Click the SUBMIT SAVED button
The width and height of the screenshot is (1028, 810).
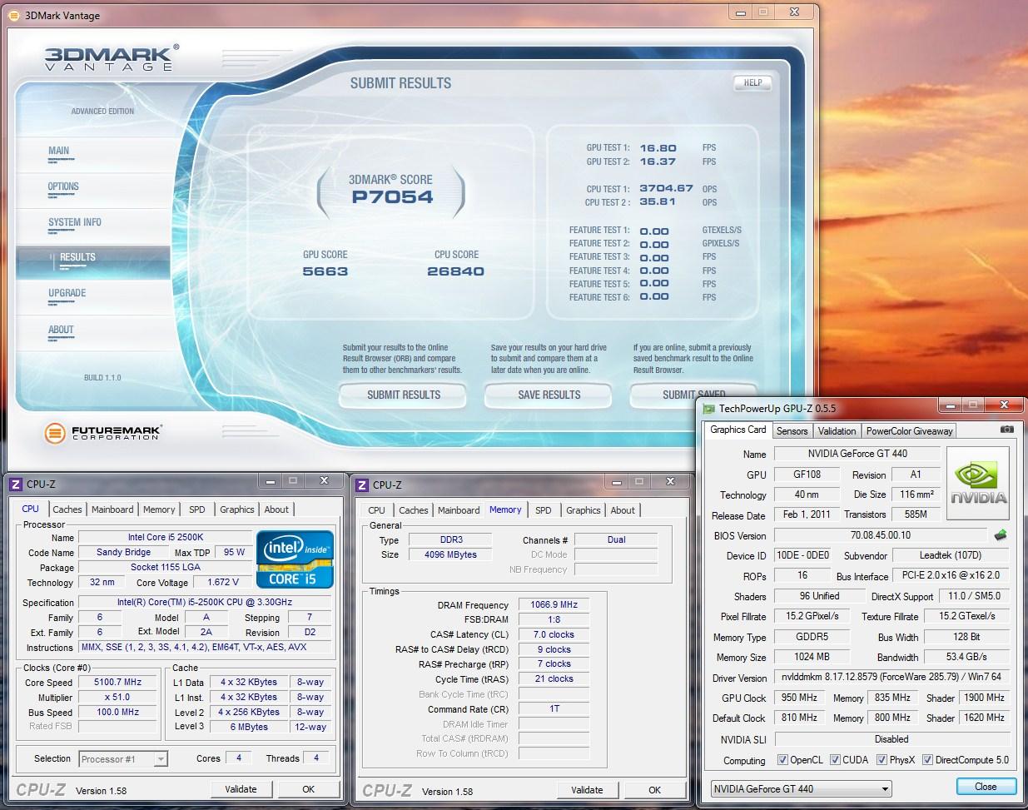(694, 394)
